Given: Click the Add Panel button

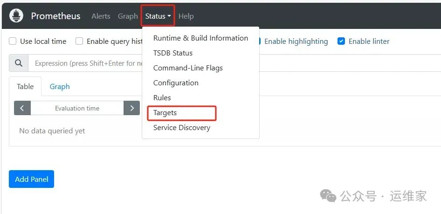Looking at the screenshot, I should [31, 179].
